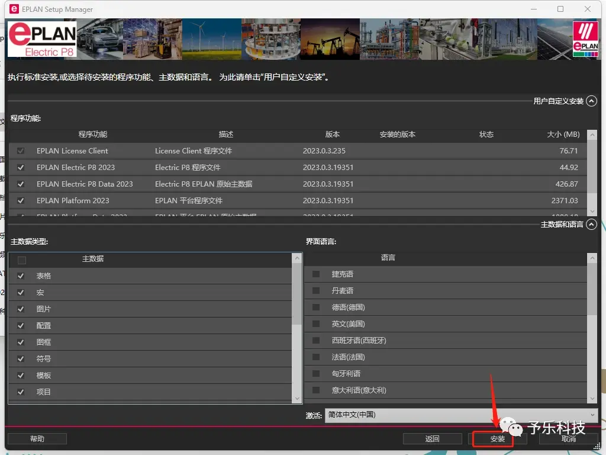Select the 'EPLAN 平台程序文件' description cell
This screenshot has width=606, height=455.
coord(189,201)
